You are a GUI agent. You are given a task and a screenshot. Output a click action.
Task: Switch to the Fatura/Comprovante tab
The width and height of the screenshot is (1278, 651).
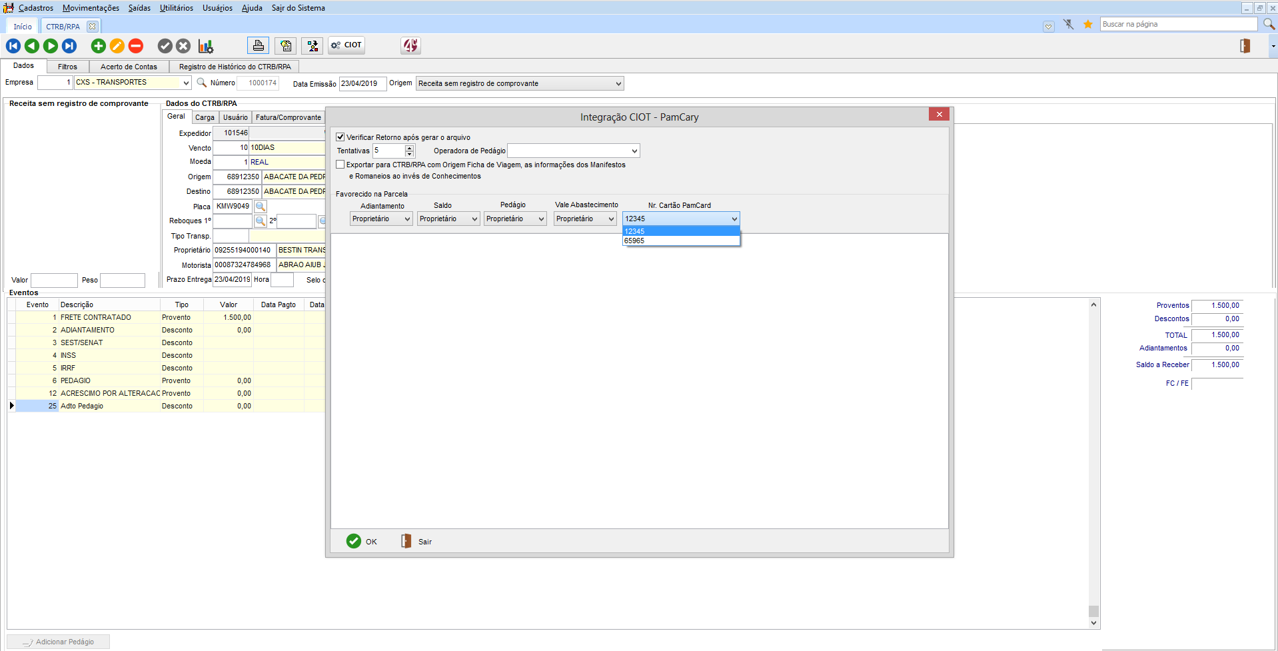point(289,117)
